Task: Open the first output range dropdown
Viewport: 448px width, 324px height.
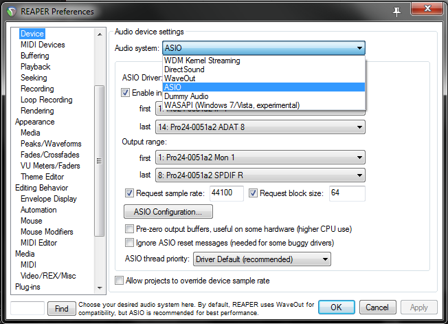Action: 260,158
